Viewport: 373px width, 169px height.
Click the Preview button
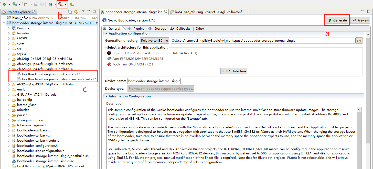click(x=360, y=20)
